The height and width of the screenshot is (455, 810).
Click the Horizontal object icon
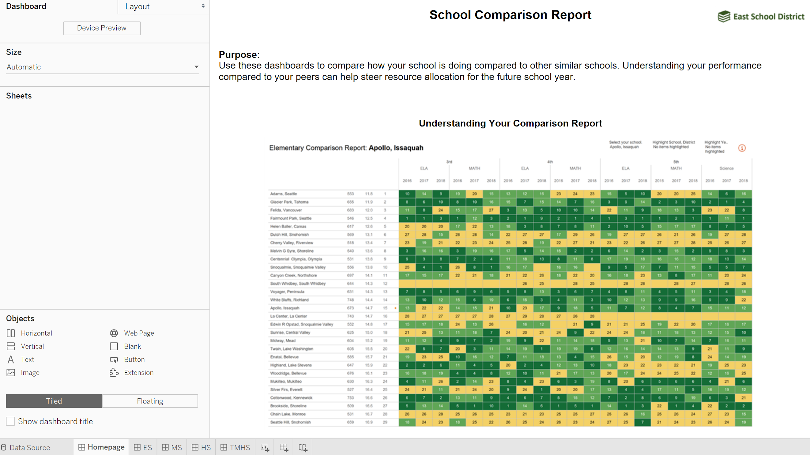point(11,333)
